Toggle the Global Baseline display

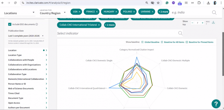click(x=150, y=42)
